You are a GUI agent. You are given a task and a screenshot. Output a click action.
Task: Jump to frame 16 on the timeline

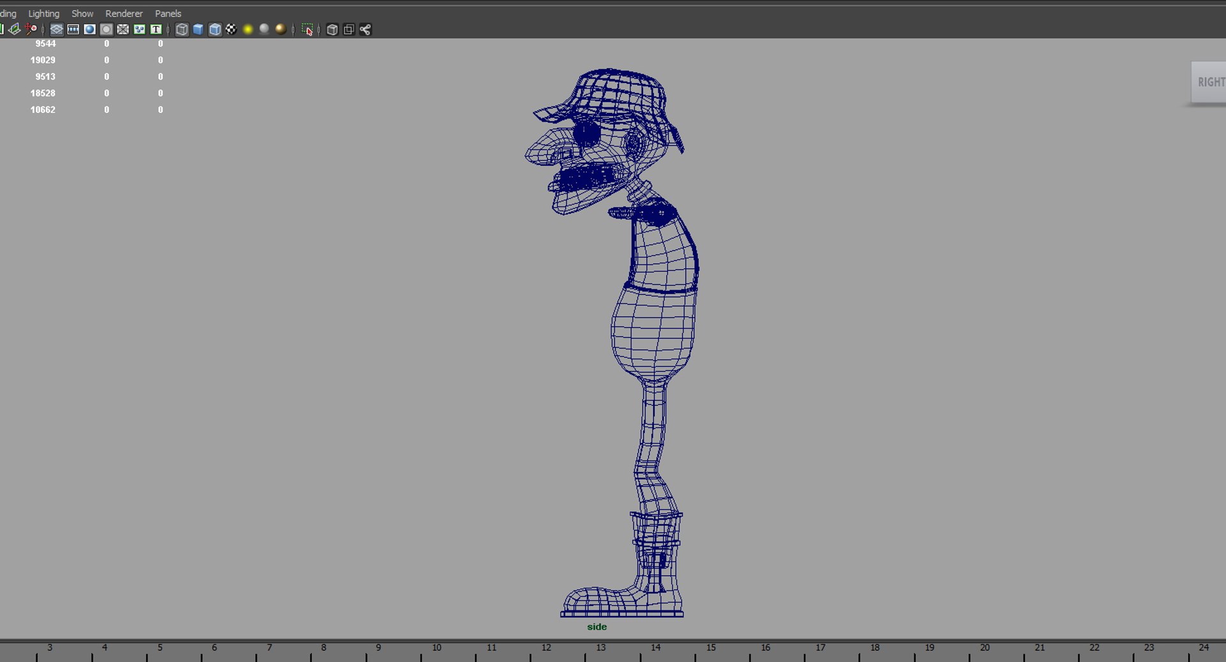tap(766, 648)
